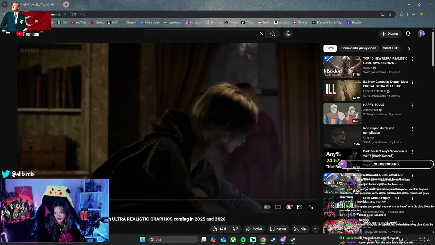Screen dimensions: 435x245
Task: Open the tab search dropdown arrow
Action: coord(4,4)
